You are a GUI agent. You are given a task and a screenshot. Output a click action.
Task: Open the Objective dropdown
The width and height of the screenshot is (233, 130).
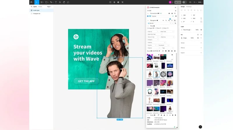tap(167, 37)
